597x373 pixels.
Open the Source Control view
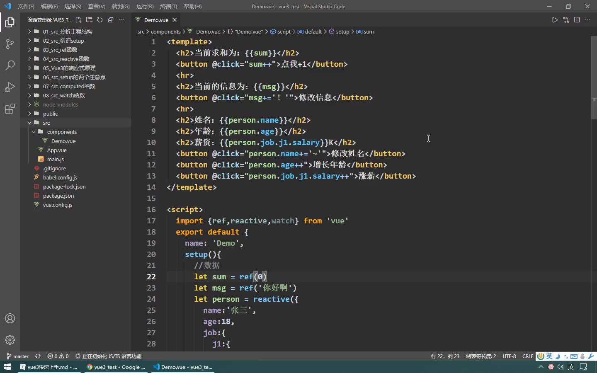[10, 44]
